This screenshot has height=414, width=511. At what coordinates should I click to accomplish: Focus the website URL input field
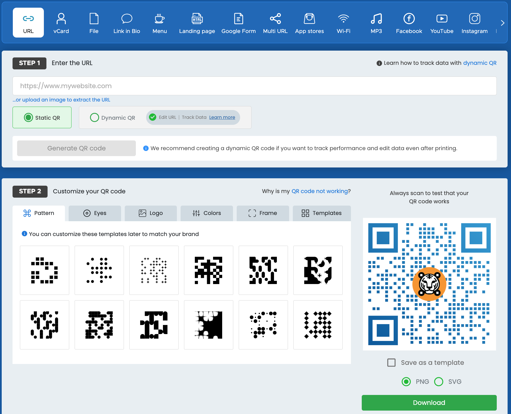[x=255, y=86]
